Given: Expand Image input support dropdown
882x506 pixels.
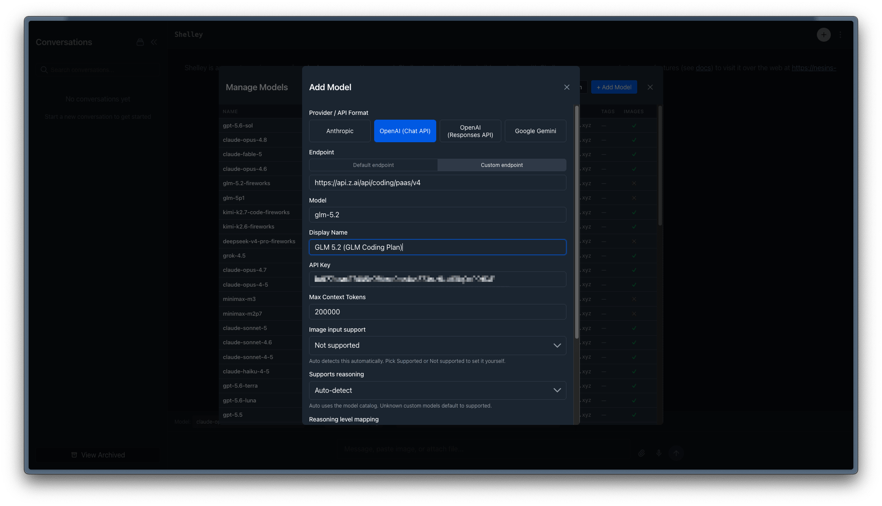Looking at the screenshot, I should 438,345.
